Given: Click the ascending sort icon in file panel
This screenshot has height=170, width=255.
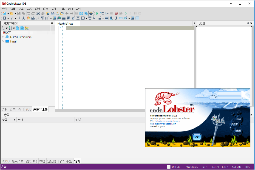Looking at the screenshot, I should 3,28.
